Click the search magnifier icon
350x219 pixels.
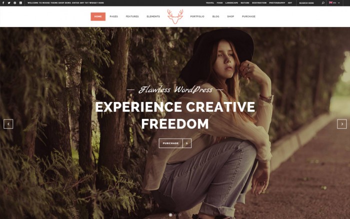coord(323,3)
